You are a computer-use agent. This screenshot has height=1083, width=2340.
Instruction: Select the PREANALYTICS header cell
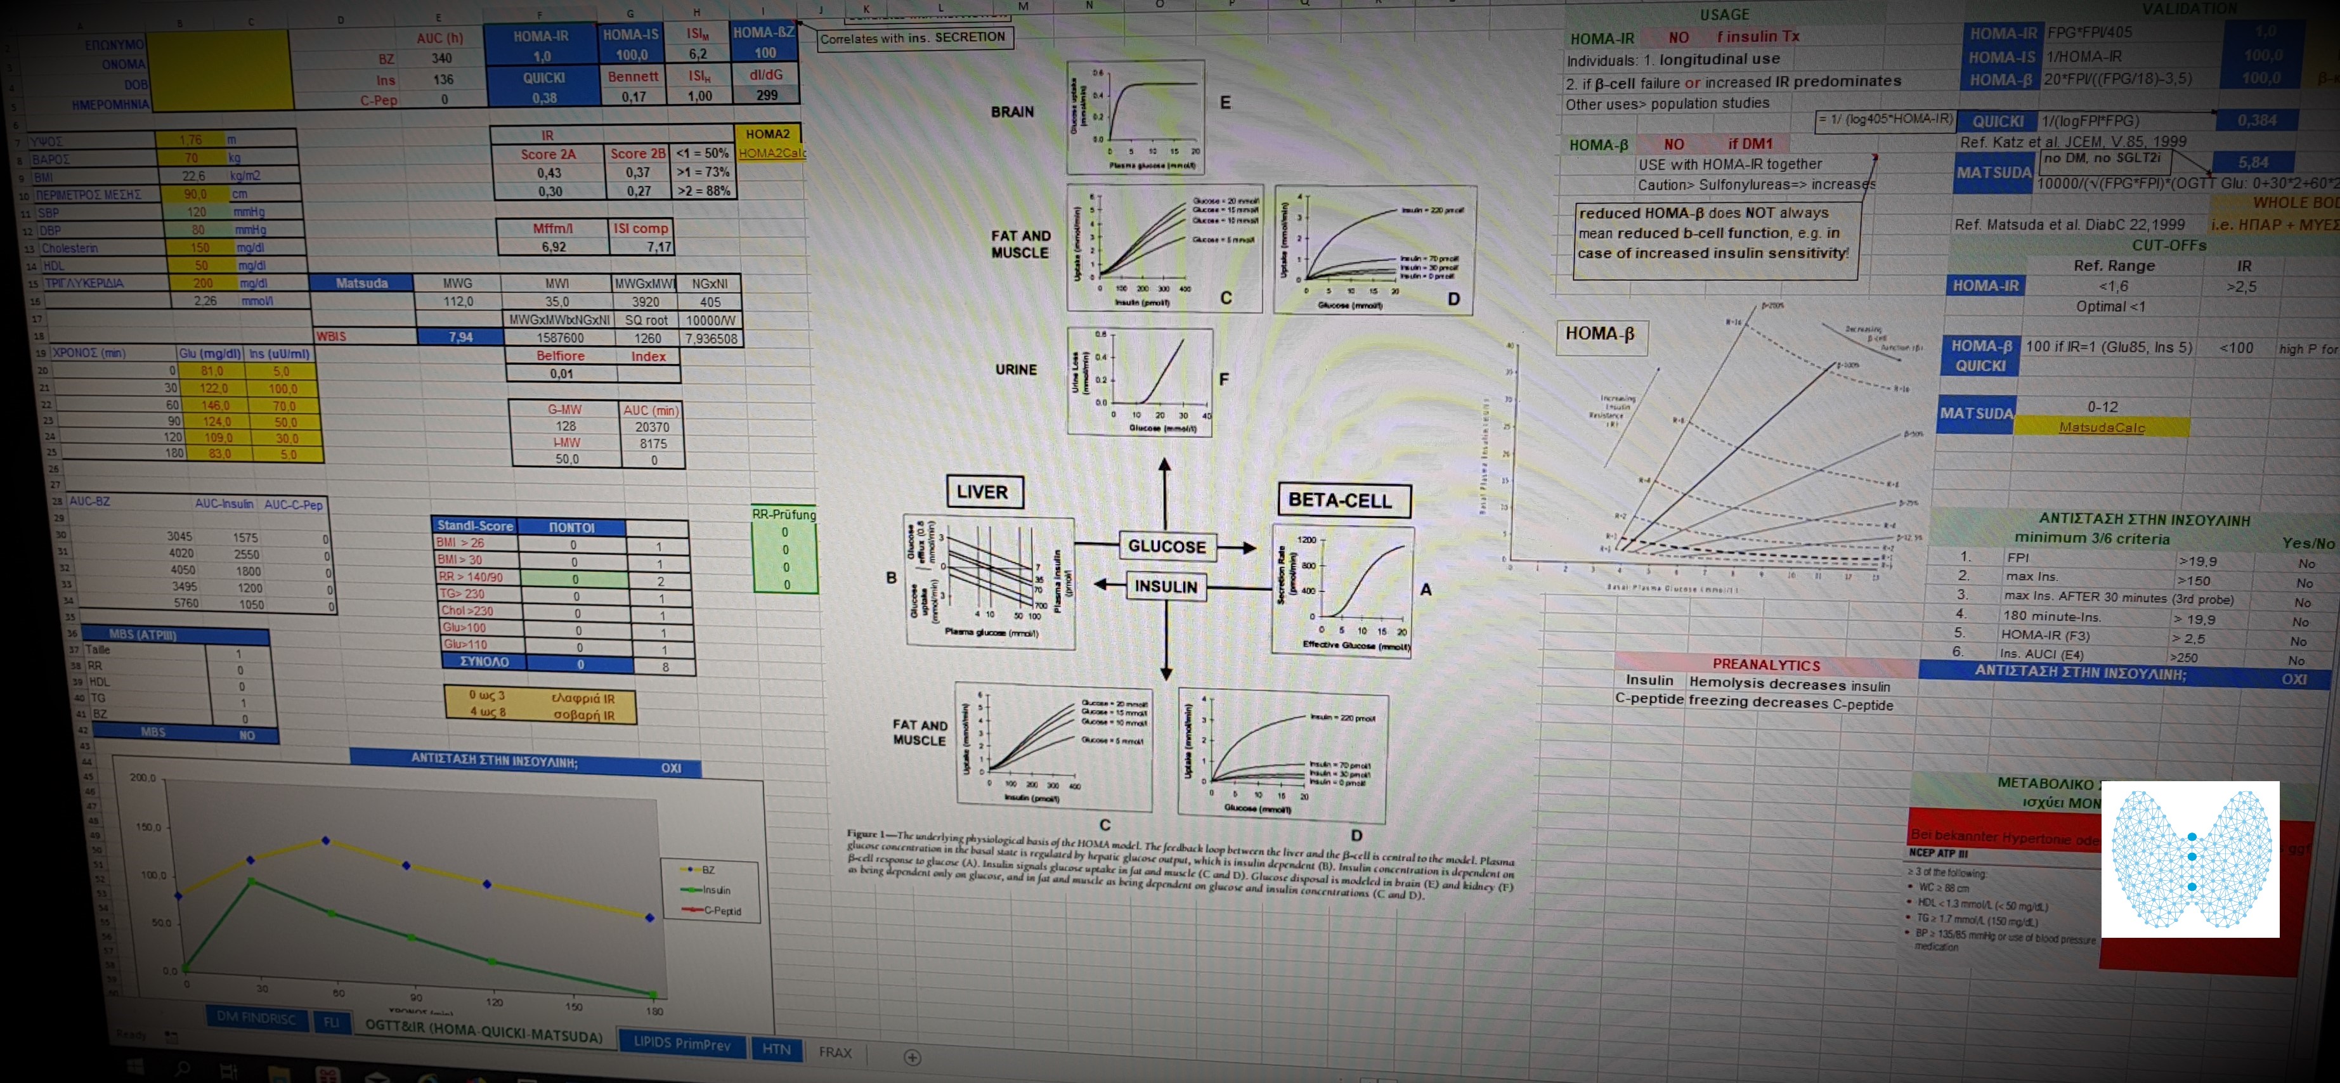tap(1765, 664)
